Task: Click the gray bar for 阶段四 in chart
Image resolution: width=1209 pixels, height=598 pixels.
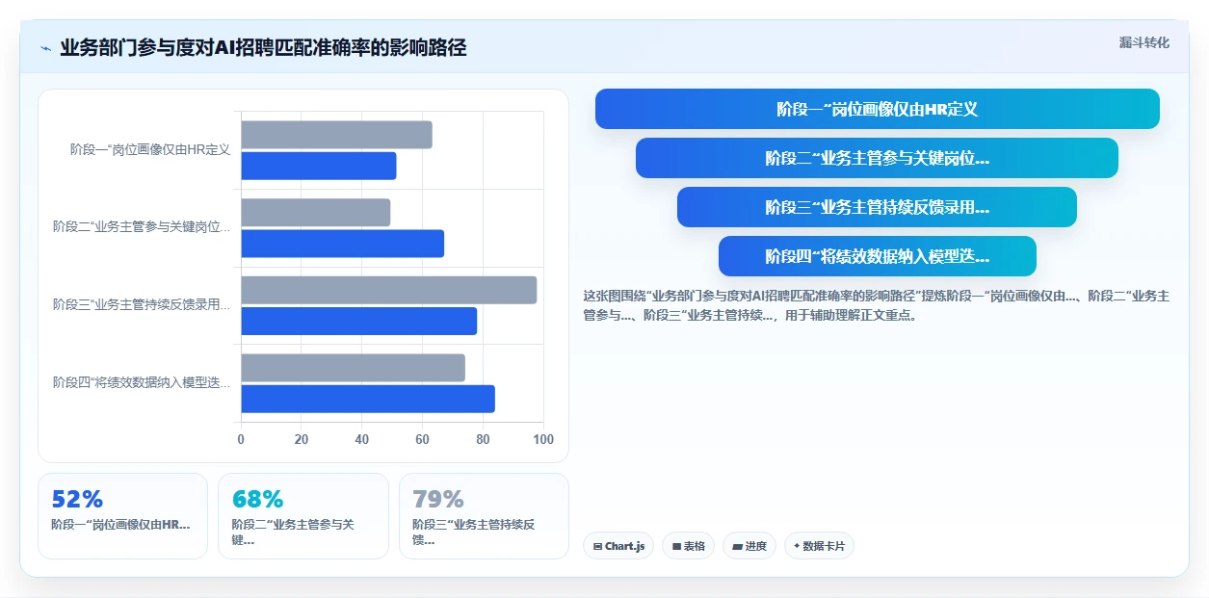Action: 353,368
